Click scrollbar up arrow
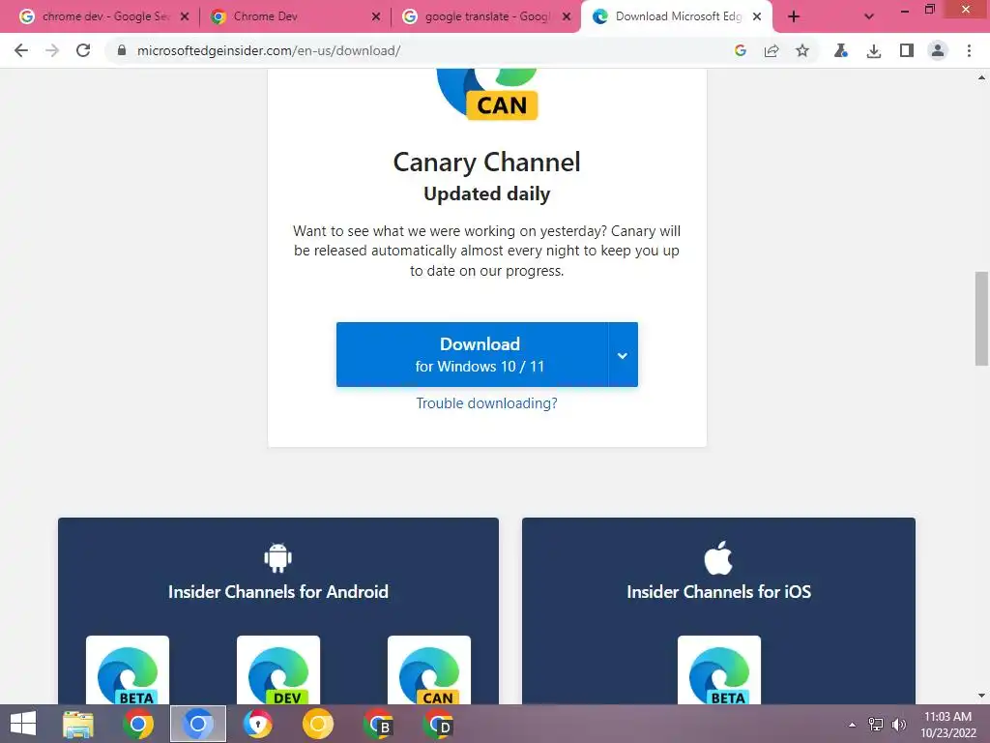990x743 pixels. point(981,77)
